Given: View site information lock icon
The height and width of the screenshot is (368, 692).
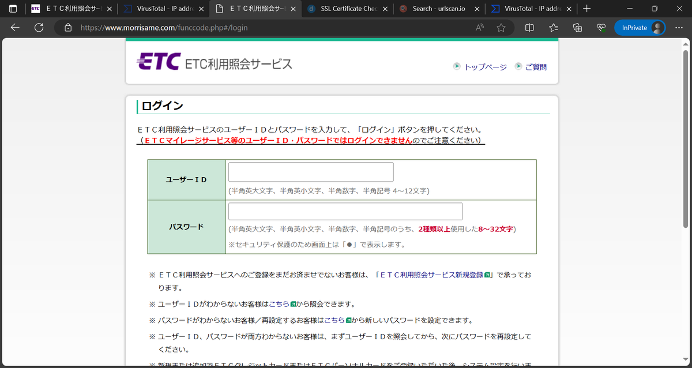Looking at the screenshot, I should 68,28.
